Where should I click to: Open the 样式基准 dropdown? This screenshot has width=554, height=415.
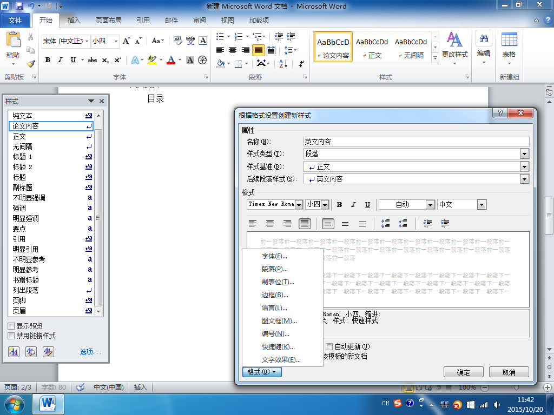coord(524,166)
